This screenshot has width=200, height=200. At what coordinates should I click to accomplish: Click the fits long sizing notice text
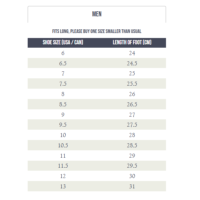tap(97, 31)
